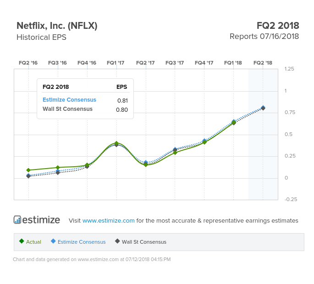Click the 0.80 tooltip value
314x284 pixels.
coord(122,109)
